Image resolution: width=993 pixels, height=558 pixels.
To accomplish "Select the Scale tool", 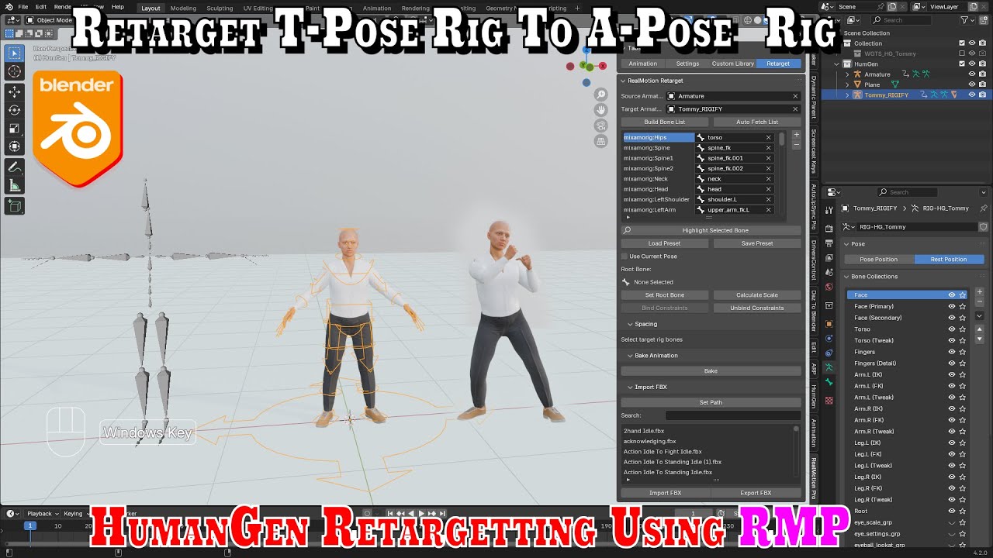I will [x=14, y=129].
